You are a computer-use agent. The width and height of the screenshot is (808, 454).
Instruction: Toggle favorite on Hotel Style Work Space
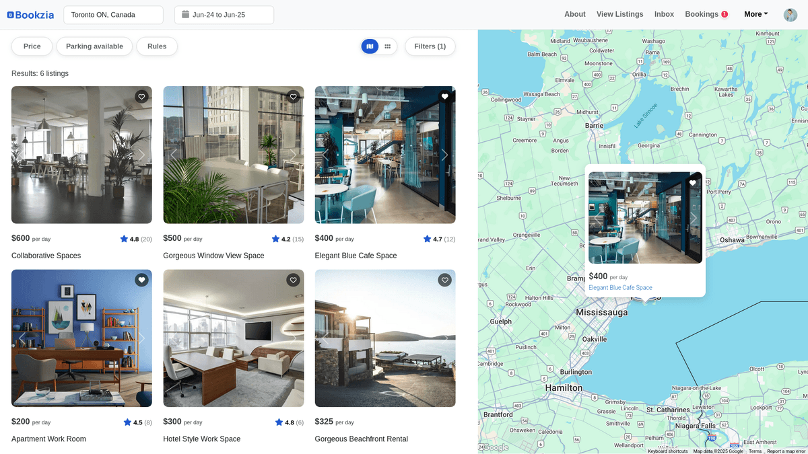point(293,280)
